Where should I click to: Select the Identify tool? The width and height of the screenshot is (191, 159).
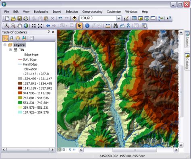87,26
